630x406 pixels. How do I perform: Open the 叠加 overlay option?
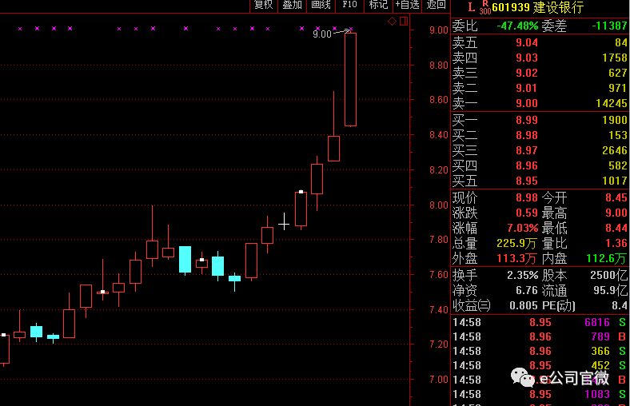292,5
